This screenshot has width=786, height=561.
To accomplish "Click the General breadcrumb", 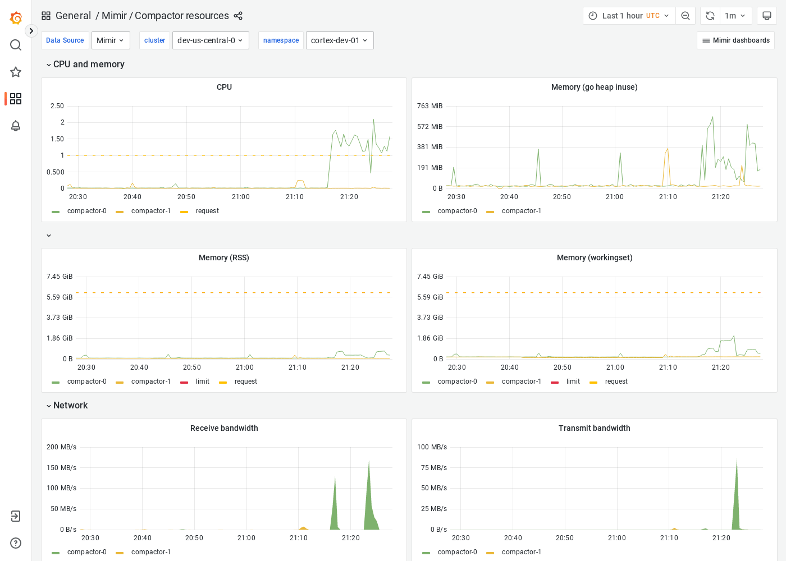I will coord(74,16).
